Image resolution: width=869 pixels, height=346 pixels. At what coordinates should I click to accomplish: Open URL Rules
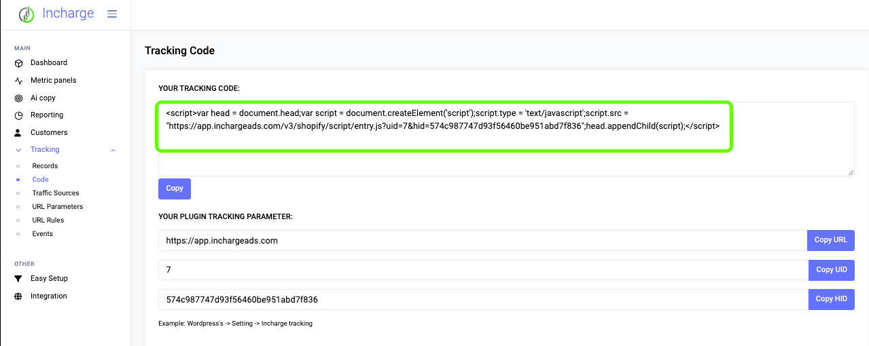(48, 220)
